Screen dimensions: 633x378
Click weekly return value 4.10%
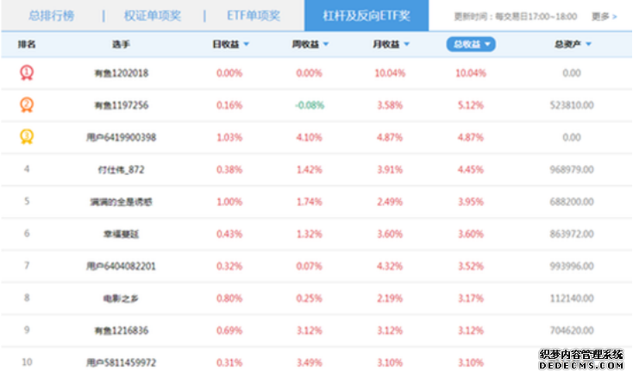(x=310, y=138)
